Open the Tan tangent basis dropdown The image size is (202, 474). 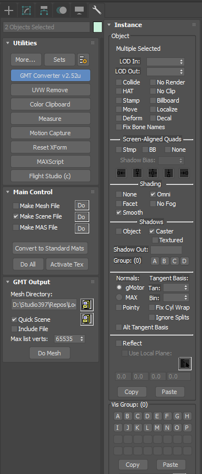coord(176,288)
